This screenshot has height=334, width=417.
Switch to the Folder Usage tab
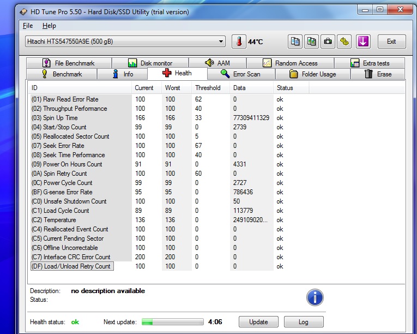point(313,74)
